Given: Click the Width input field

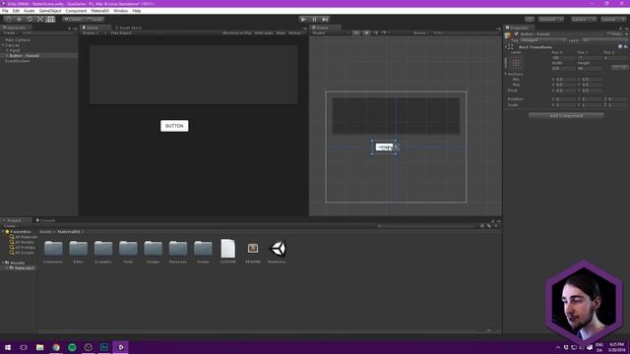Looking at the screenshot, I should 563,68.
